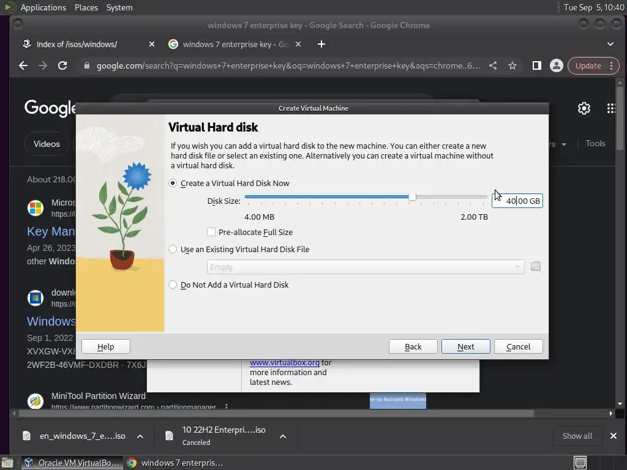Screen dimensions: 627x470
Task: Open the Applications menu
Action: click(x=43, y=7)
